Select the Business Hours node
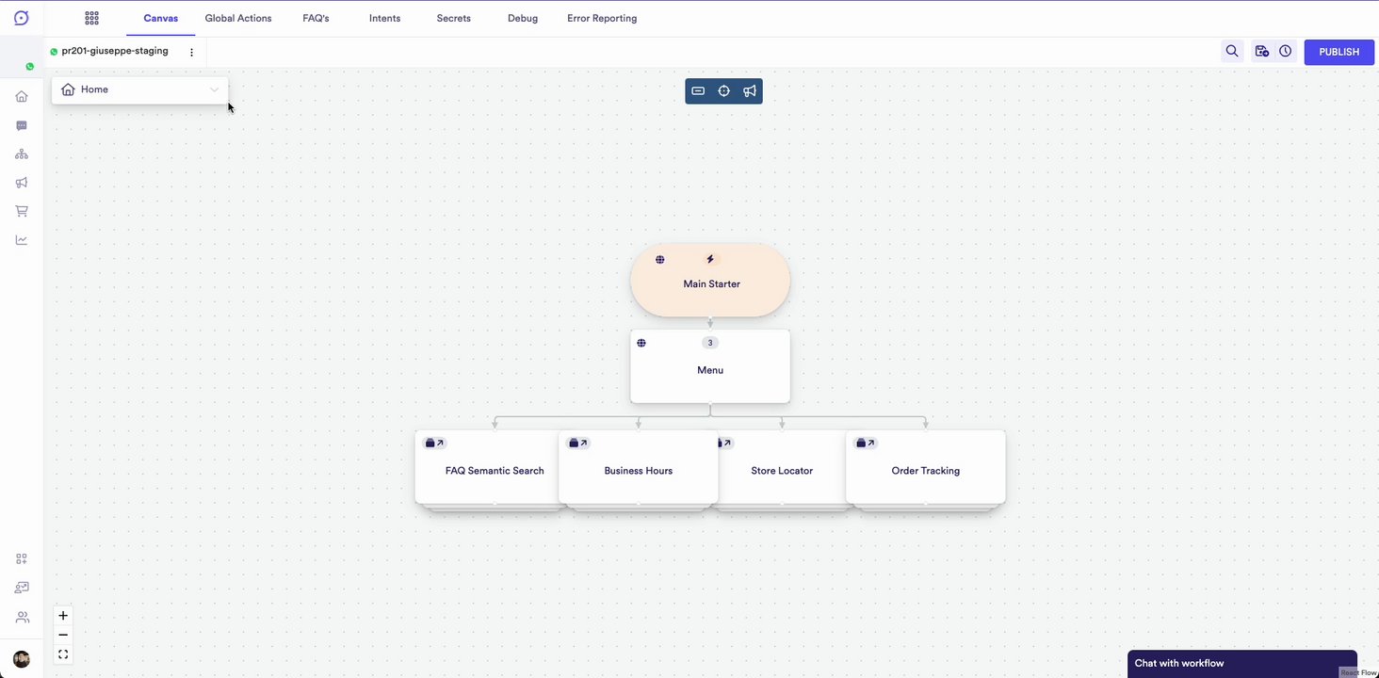The height and width of the screenshot is (678, 1379). coord(639,467)
